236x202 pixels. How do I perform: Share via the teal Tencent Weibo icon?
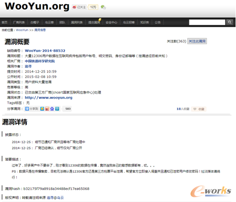point(57,109)
